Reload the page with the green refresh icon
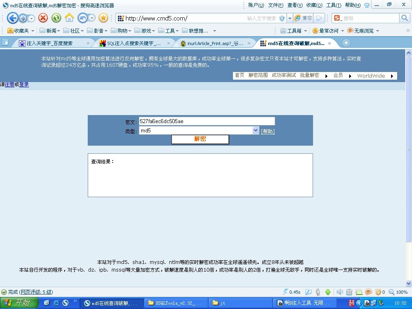Viewport: 412px width, 309px height. point(56,18)
